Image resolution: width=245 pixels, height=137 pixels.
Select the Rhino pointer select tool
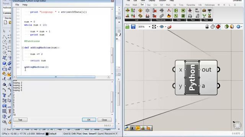(x=4, y=31)
